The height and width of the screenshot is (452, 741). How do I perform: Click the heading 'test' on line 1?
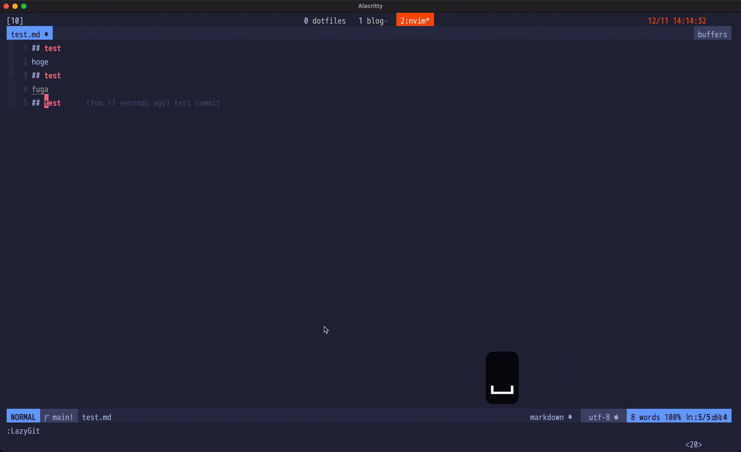[52, 48]
